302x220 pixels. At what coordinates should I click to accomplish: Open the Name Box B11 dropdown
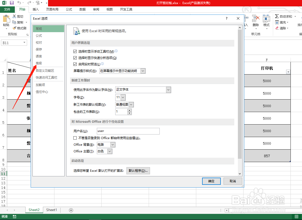click(25, 43)
